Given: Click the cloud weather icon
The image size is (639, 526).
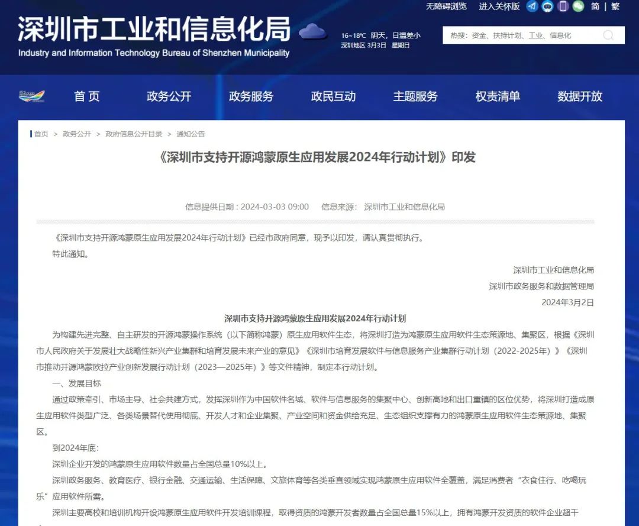Looking at the screenshot, I should (312, 31).
